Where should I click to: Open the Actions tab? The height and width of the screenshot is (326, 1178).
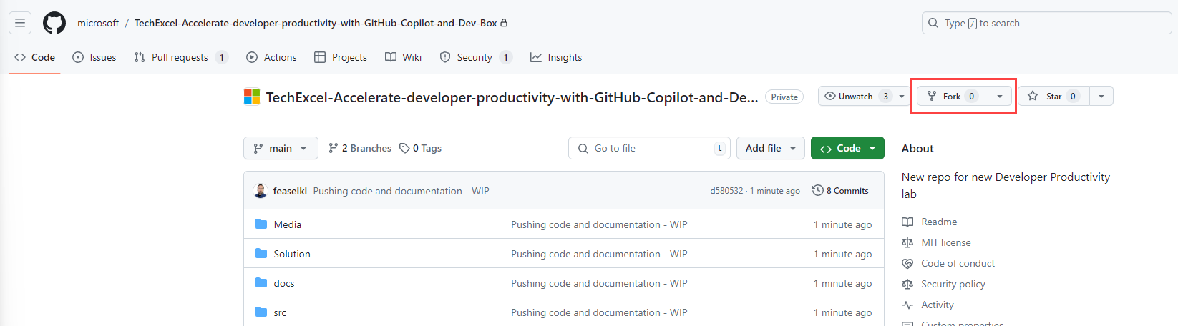[x=271, y=57]
